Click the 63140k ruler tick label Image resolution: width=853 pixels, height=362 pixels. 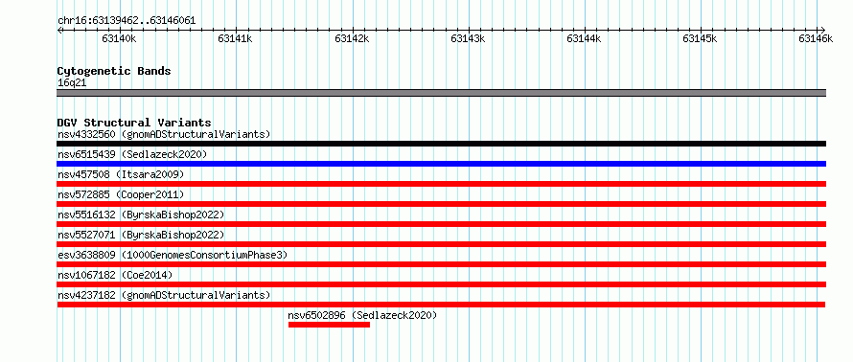point(119,38)
